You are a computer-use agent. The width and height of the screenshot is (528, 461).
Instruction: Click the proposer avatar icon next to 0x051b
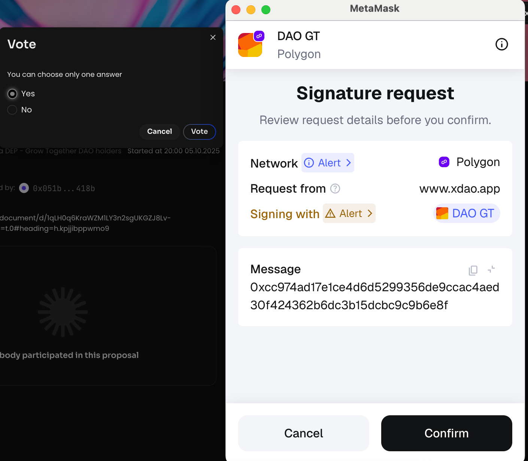click(x=24, y=188)
